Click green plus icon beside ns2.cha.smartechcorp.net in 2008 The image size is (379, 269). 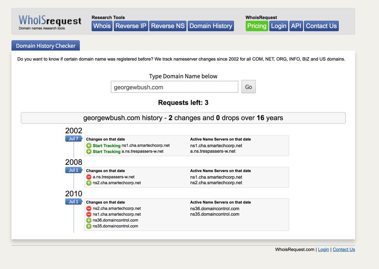click(89, 183)
